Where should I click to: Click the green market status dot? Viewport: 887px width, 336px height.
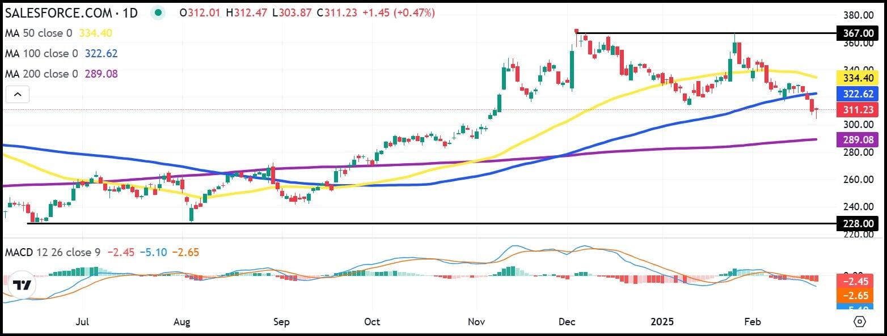point(158,13)
